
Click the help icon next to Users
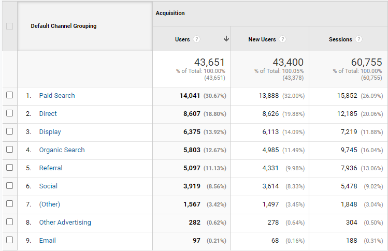(196, 39)
